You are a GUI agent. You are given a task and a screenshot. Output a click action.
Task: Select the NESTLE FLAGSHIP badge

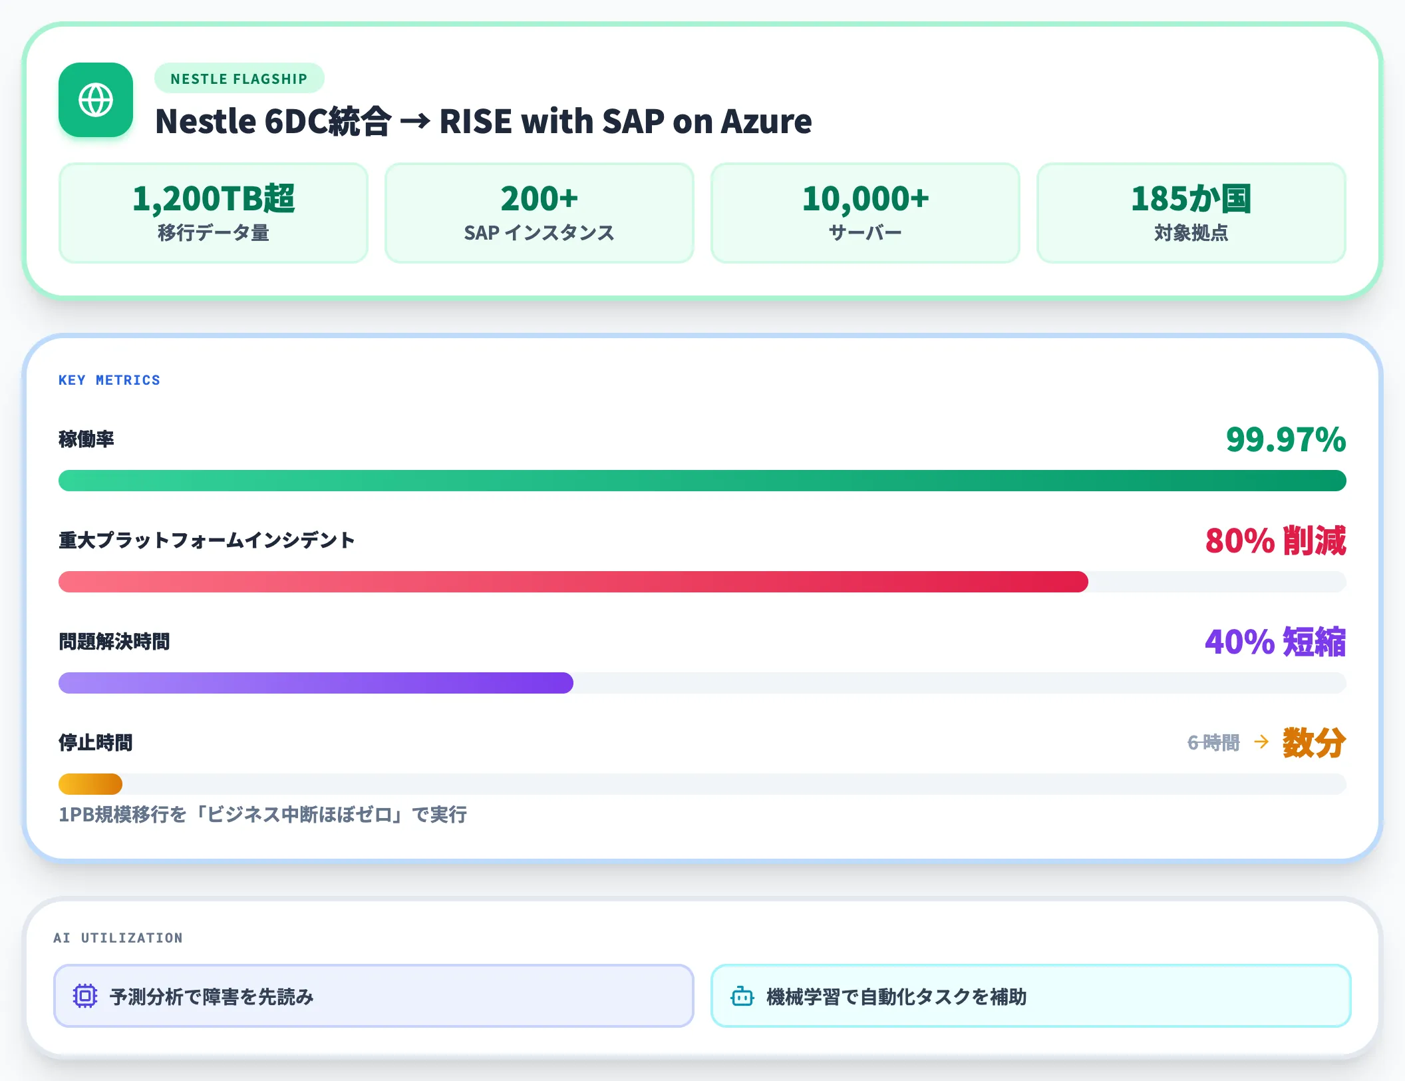[x=239, y=79]
